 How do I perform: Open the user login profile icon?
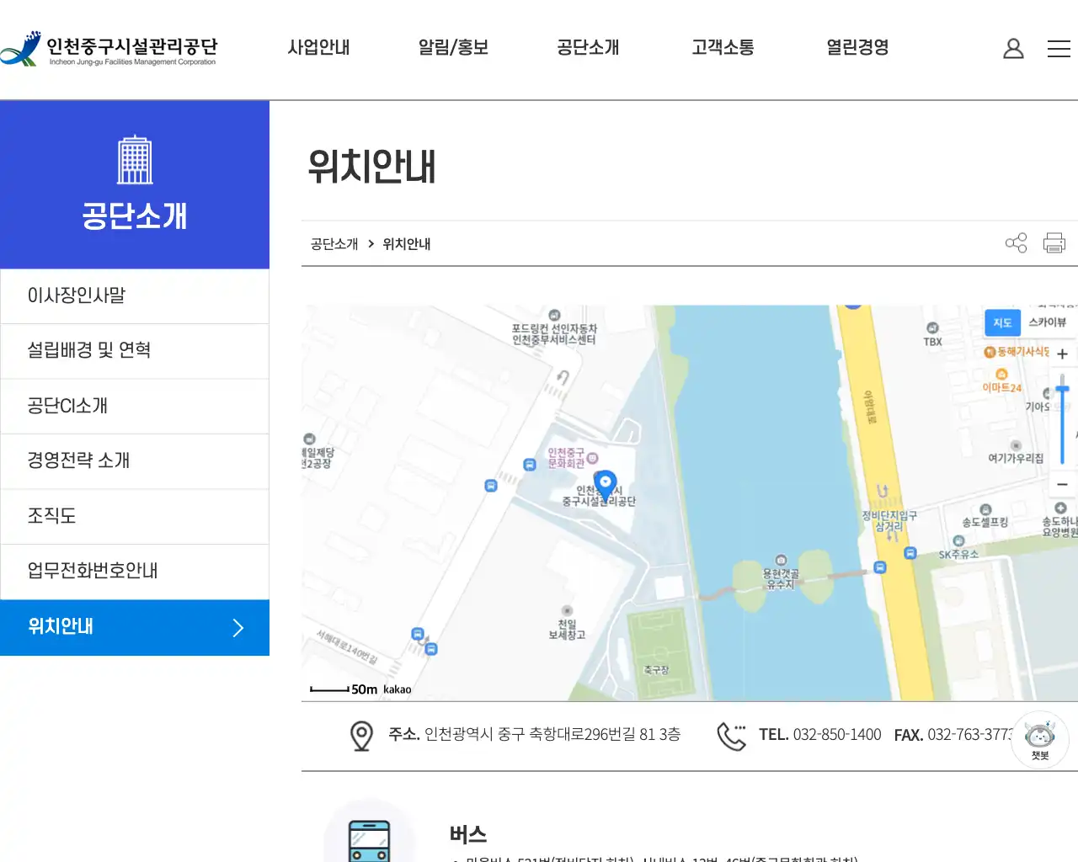(1013, 48)
